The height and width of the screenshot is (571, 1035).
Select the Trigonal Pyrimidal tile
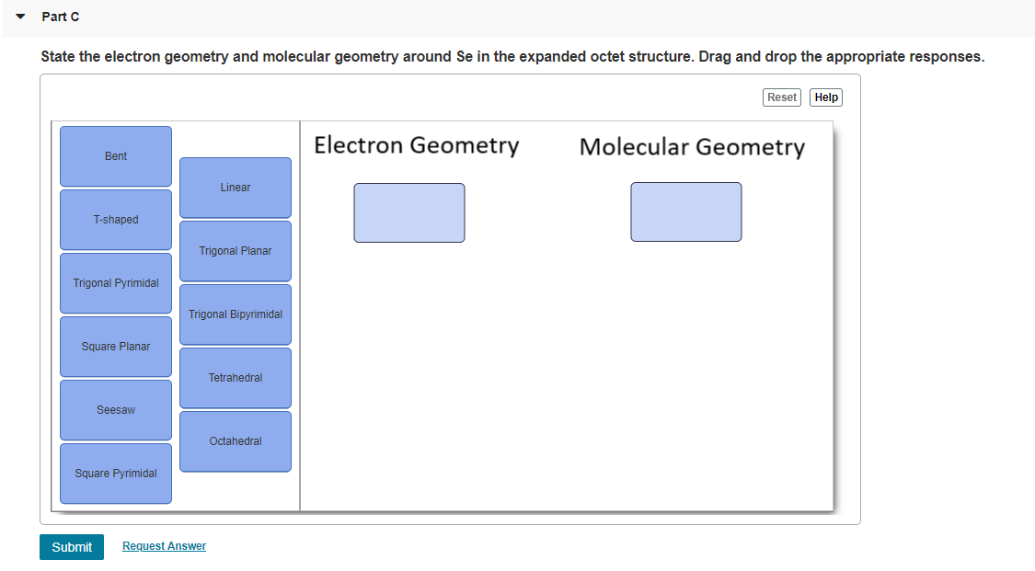point(115,282)
